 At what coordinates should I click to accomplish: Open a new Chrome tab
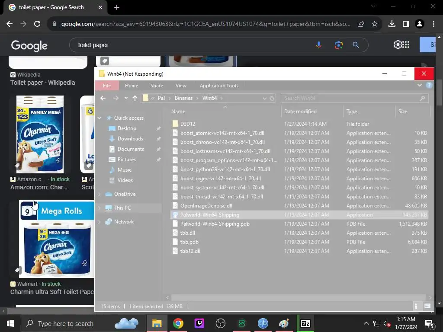click(x=117, y=7)
